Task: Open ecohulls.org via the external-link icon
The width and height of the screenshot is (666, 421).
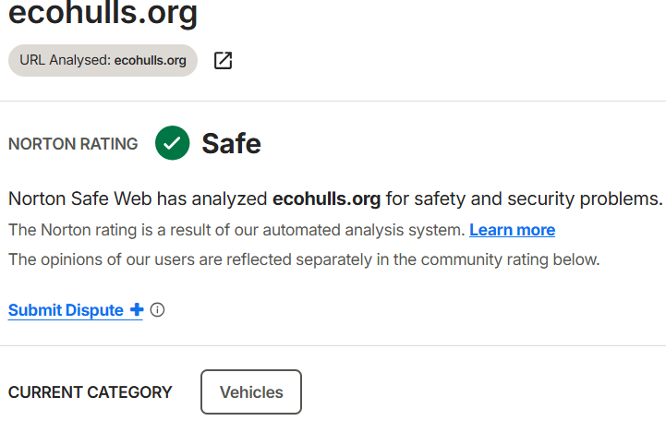Action: point(223,60)
